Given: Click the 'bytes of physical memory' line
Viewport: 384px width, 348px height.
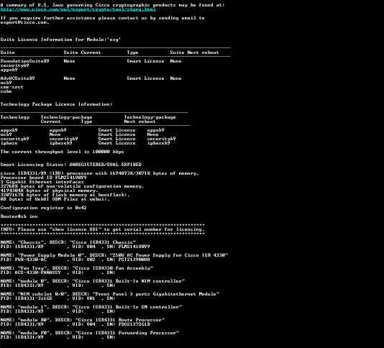Looking at the screenshot, I should (x=49, y=191).
